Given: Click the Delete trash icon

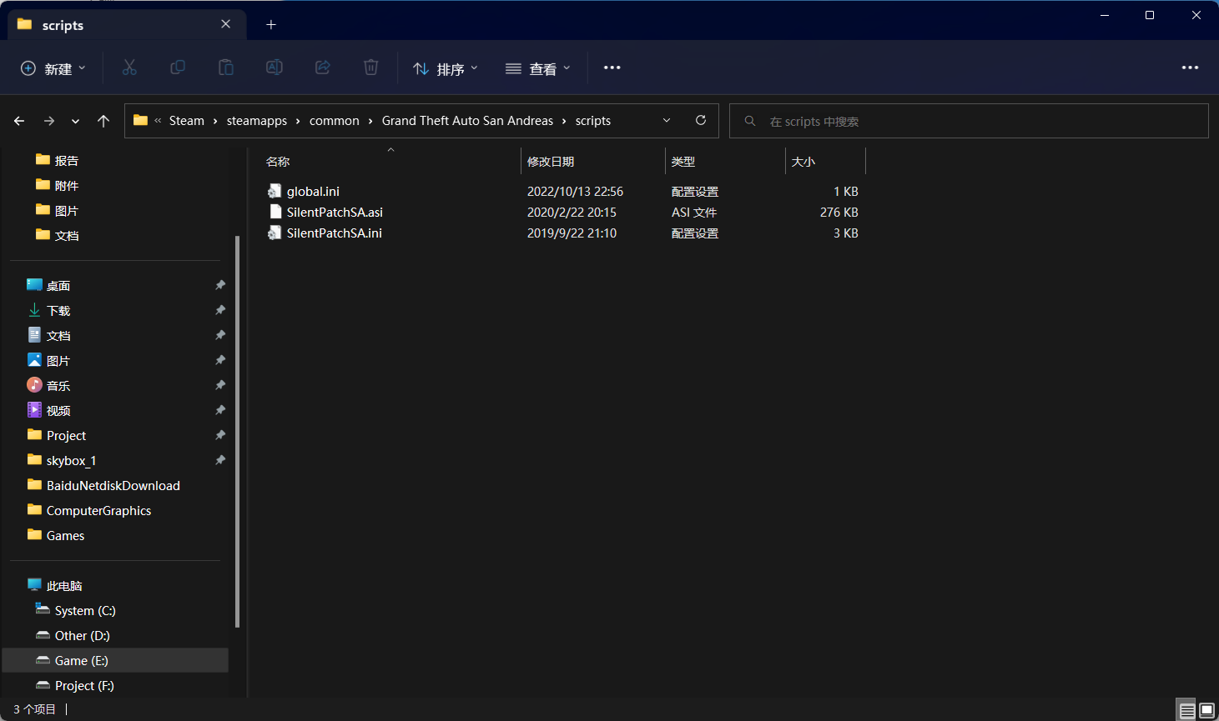Looking at the screenshot, I should (x=371, y=68).
